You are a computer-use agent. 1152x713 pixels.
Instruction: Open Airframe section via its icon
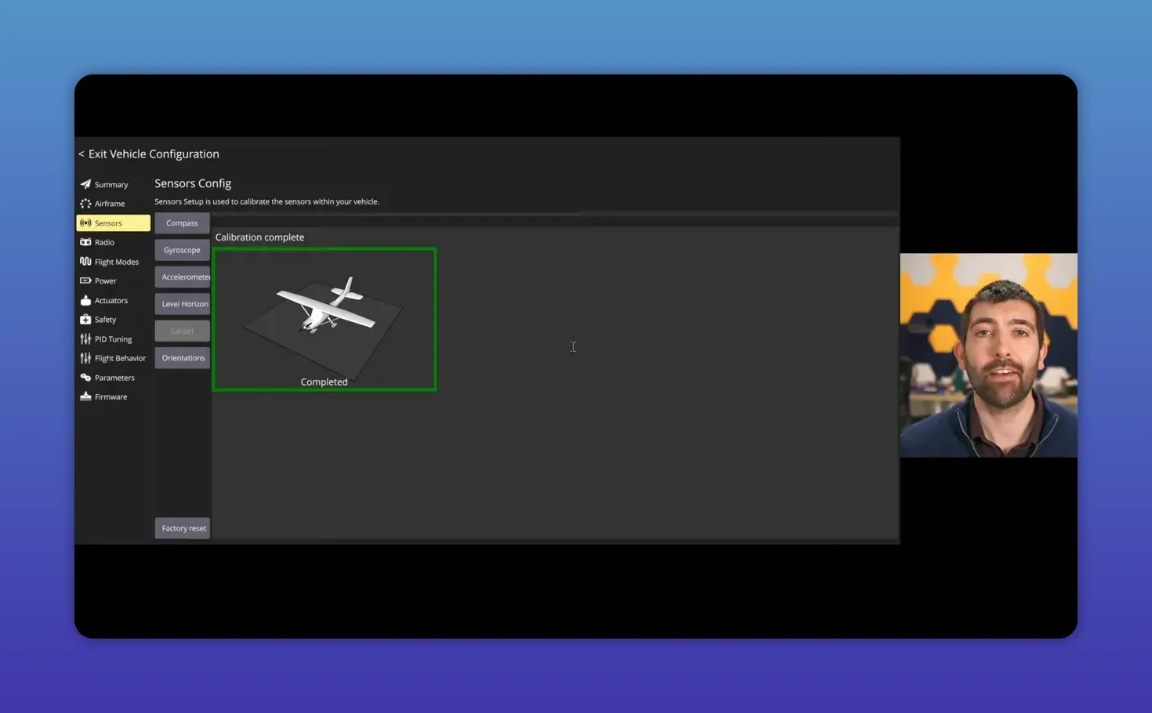pos(85,204)
